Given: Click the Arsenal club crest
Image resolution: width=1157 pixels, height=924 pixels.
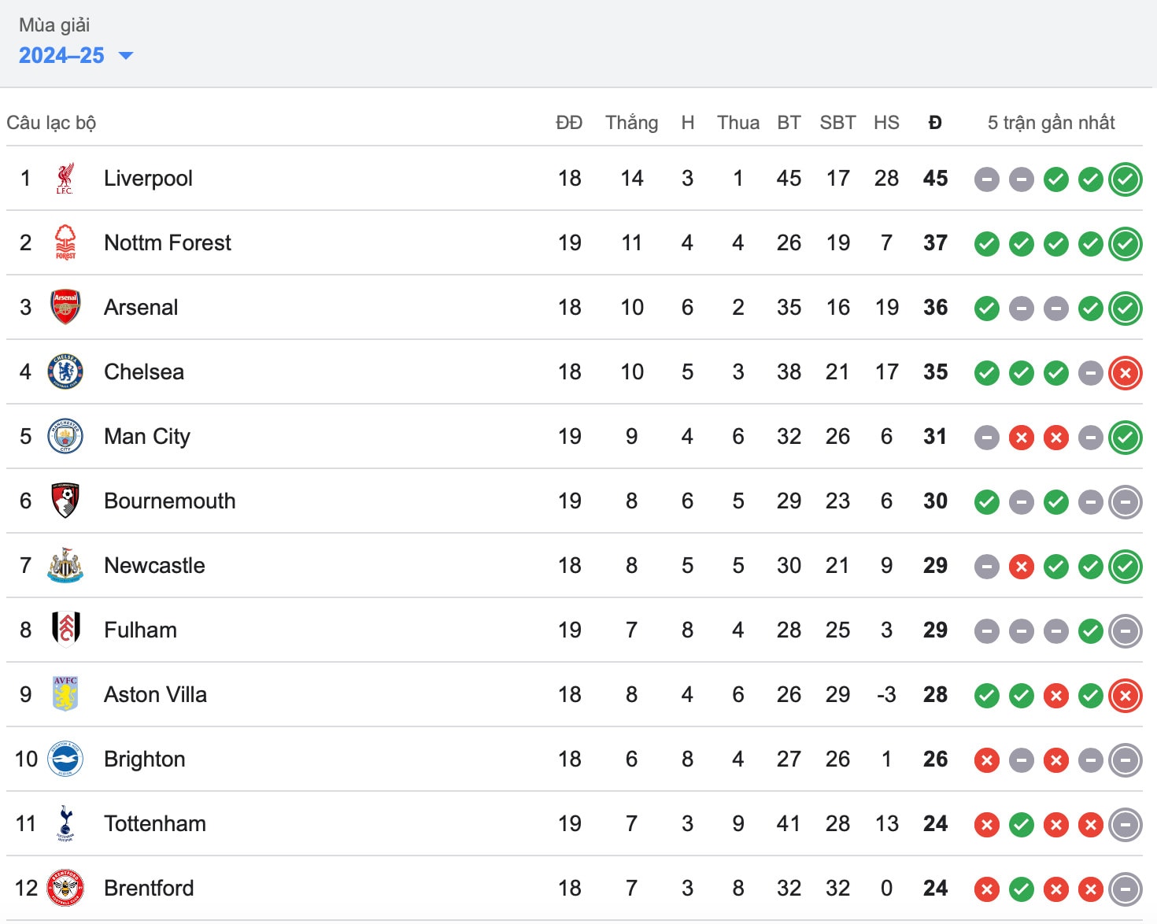Looking at the screenshot, I should click(x=65, y=307).
